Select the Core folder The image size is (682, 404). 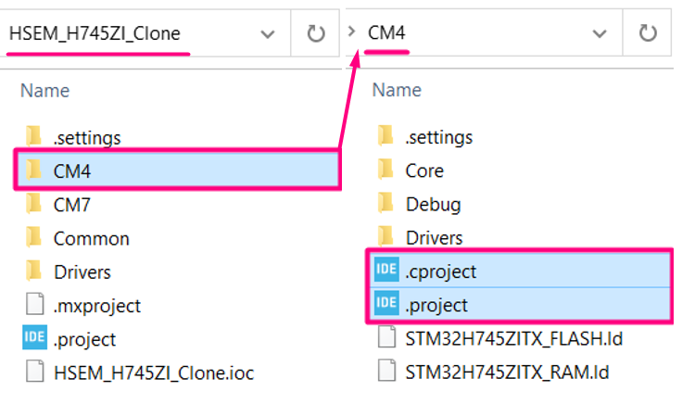(424, 170)
